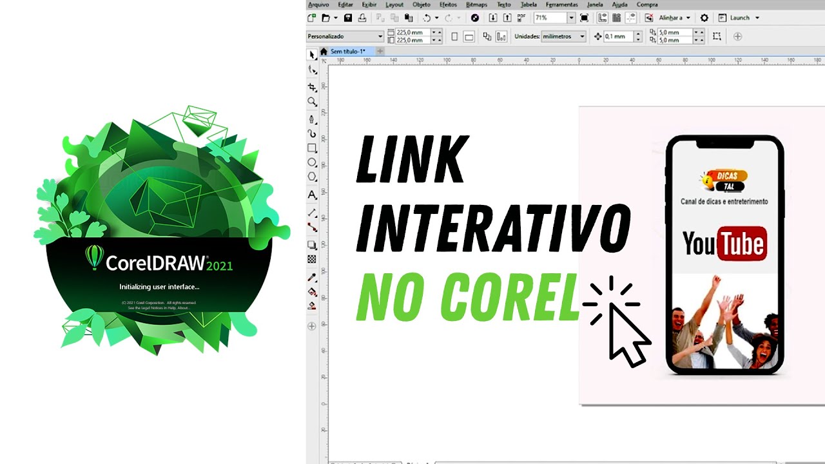Select the Crop tool
The height and width of the screenshot is (464, 825).
coord(313,87)
